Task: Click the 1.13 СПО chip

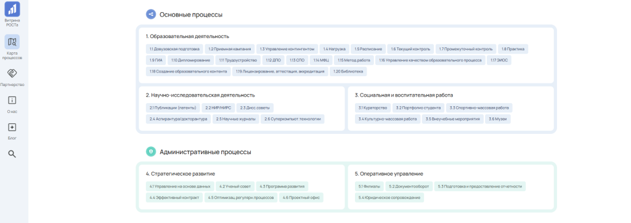Action: 298,61
